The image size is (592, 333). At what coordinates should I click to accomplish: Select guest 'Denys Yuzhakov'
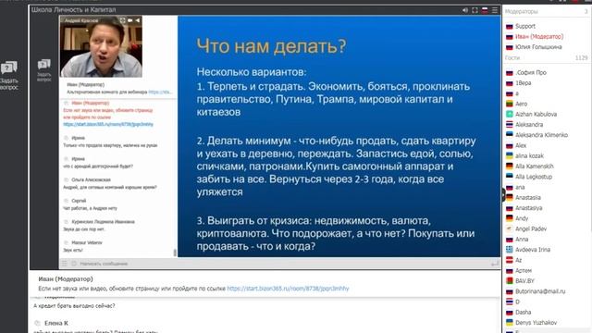pyautogui.click(x=536, y=323)
